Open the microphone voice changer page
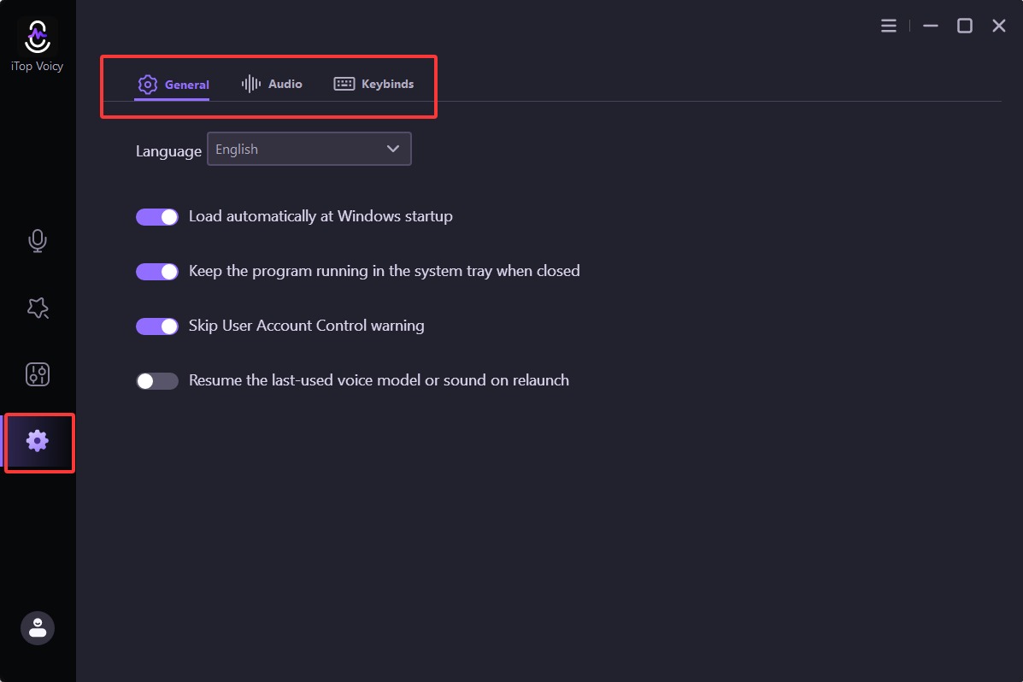 tap(38, 241)
